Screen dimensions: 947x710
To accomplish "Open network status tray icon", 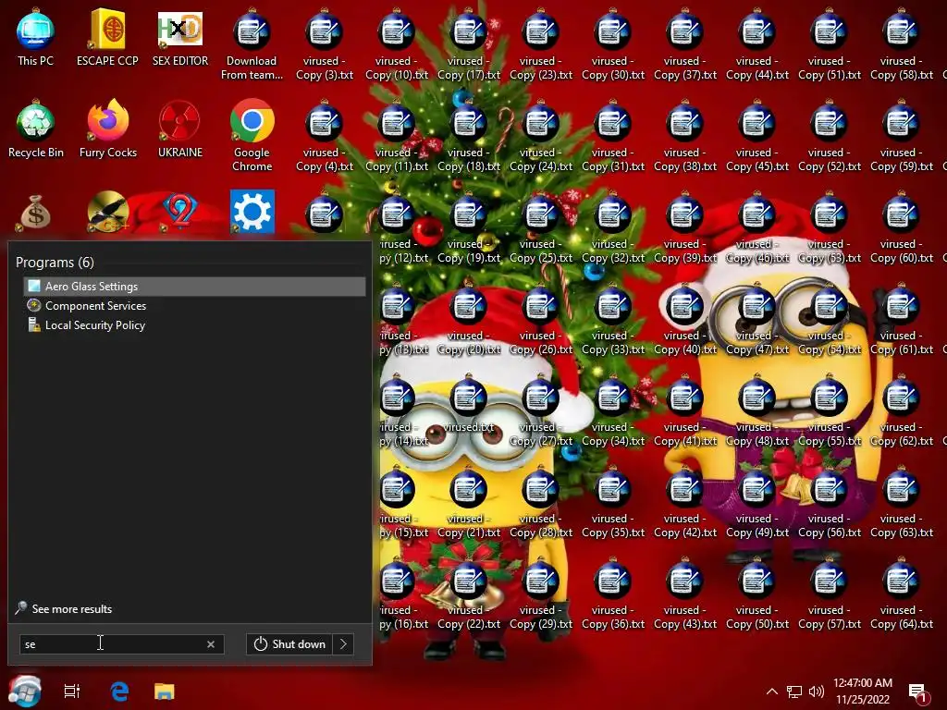I will click(794, 692).
